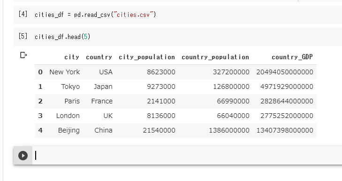Select city population value 8623000
The image size is (342, 181).
[161, 72]
